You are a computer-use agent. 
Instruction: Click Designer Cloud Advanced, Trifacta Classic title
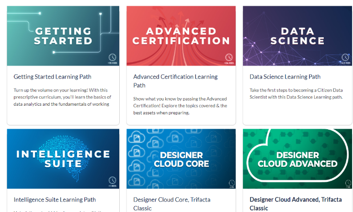point(296,204)
